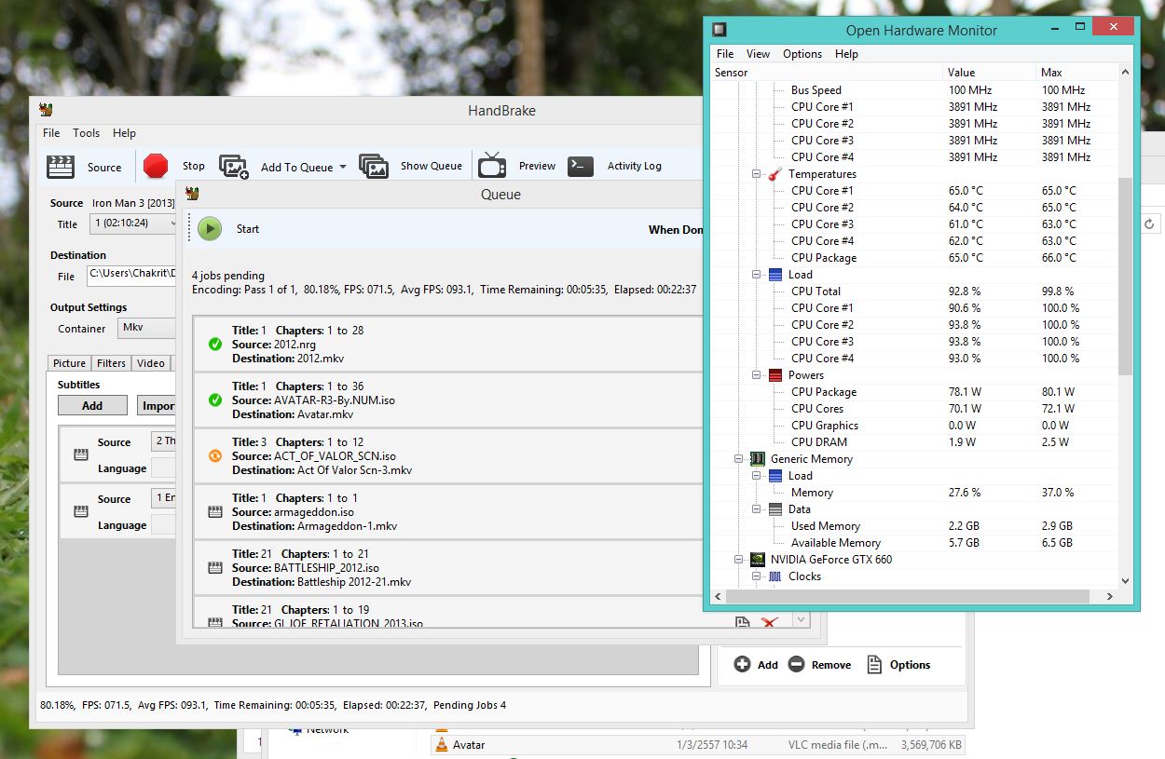This screenshot has height=759, width=1165.
Task: Select the CPU Package temperature row
Action: 913,258
